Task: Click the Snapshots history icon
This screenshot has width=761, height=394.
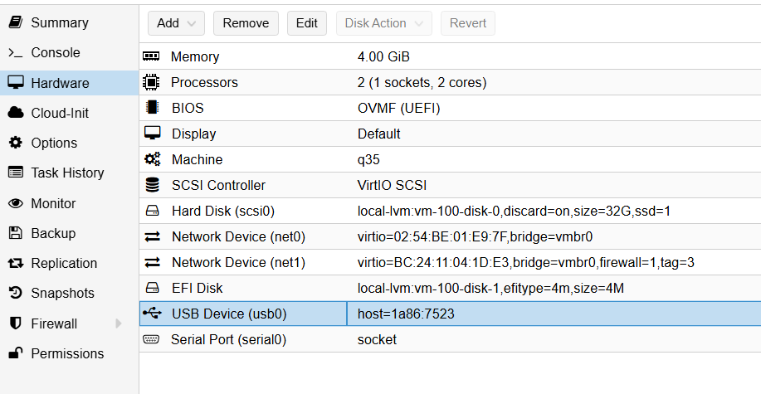Action: pos(16,293)
